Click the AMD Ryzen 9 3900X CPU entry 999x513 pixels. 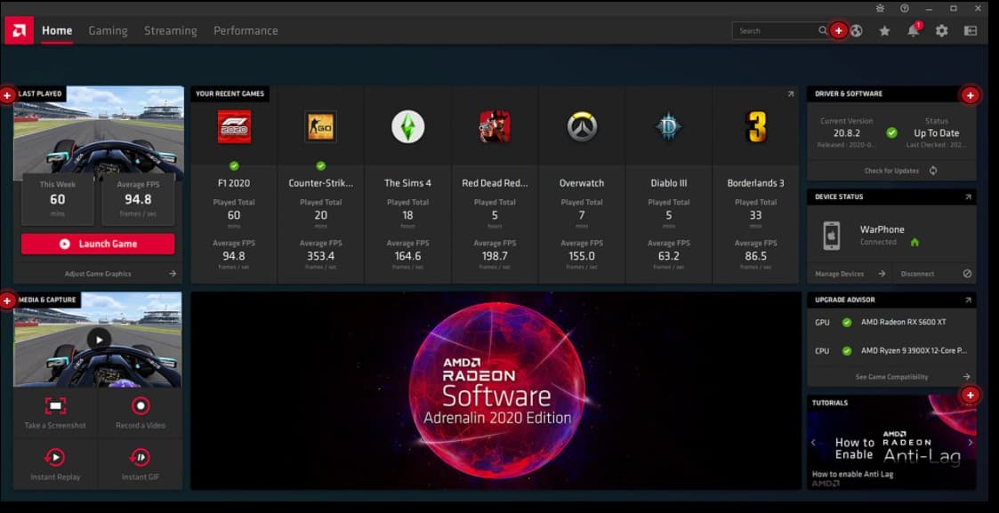pyautogui.click(x=914, y=350)
